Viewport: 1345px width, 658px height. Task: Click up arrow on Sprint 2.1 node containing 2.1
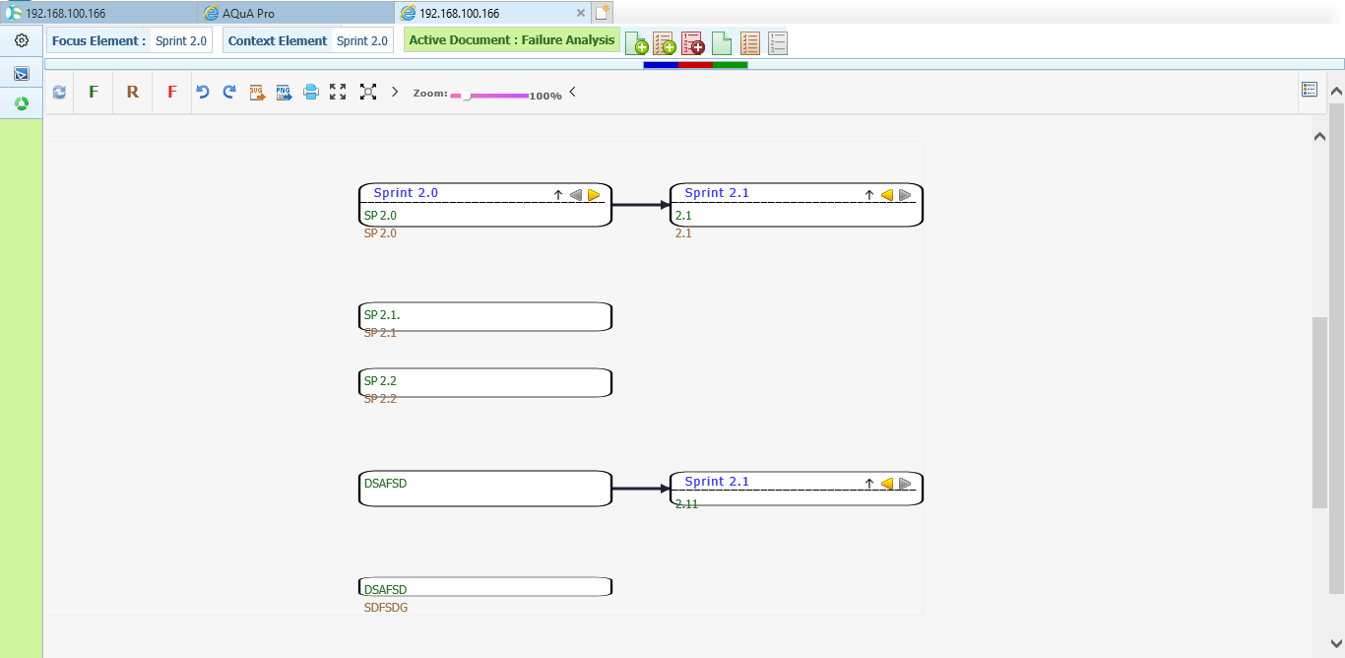(x=869, y=195)
